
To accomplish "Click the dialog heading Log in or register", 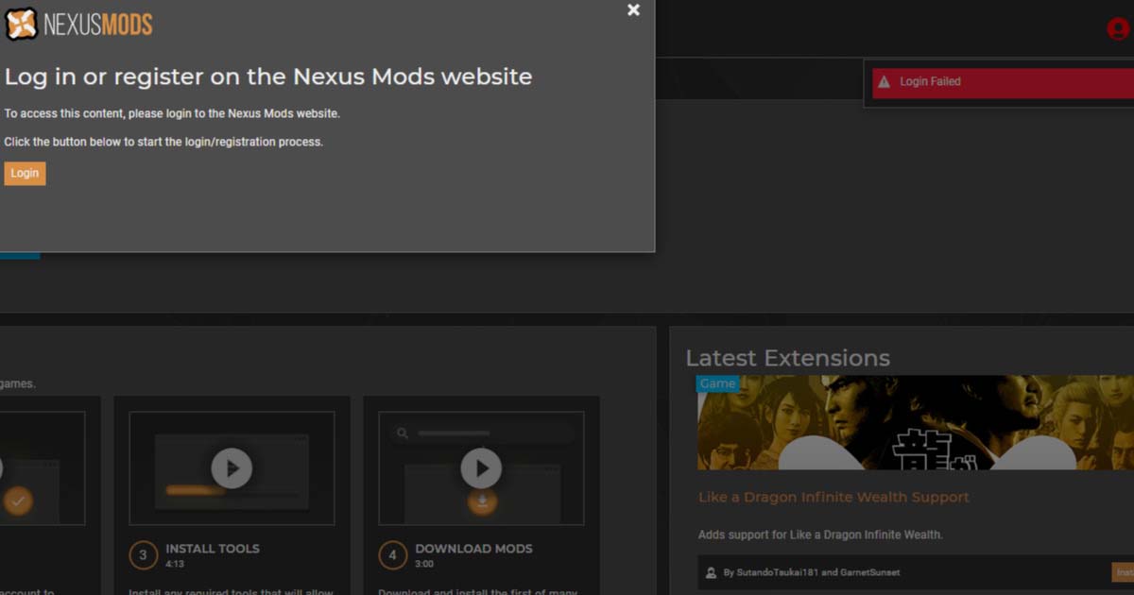I will [268, 76].
